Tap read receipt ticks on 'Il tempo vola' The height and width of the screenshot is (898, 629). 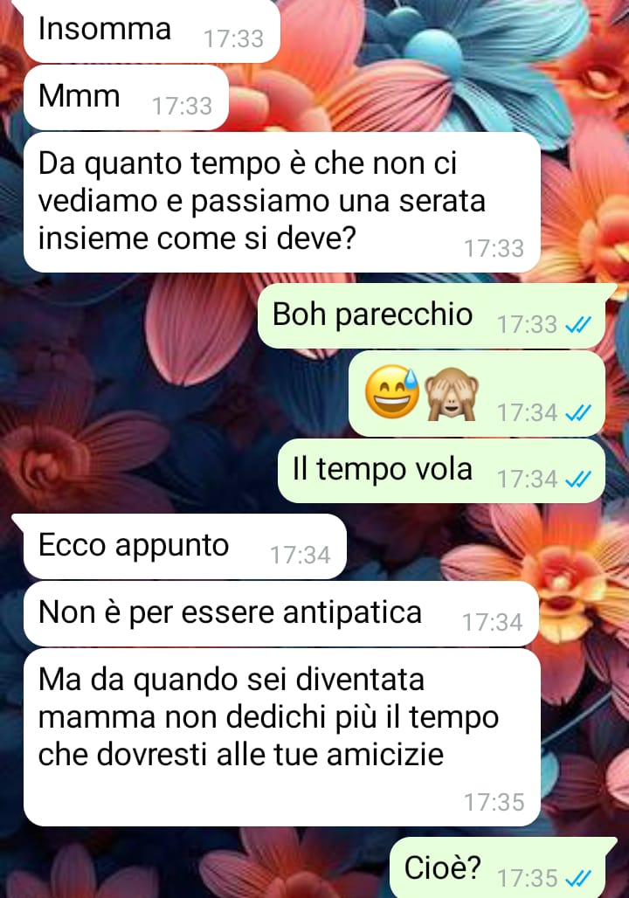(577, 479)
